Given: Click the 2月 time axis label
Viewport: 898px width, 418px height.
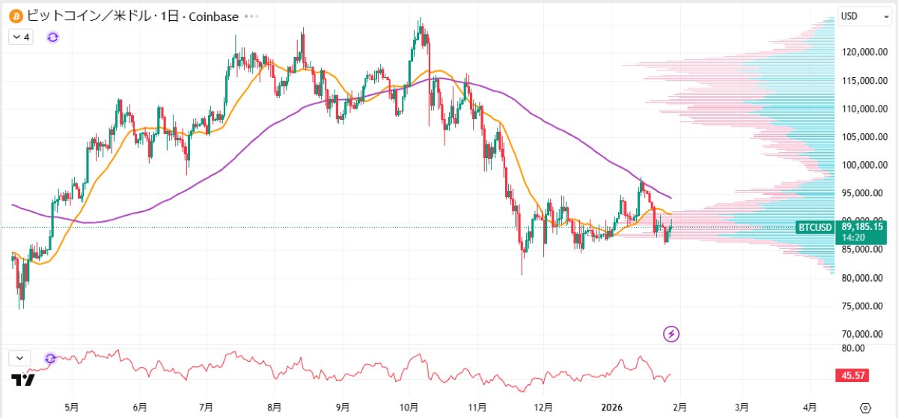Looking at the screenshot, I should [x=679, y=408].
